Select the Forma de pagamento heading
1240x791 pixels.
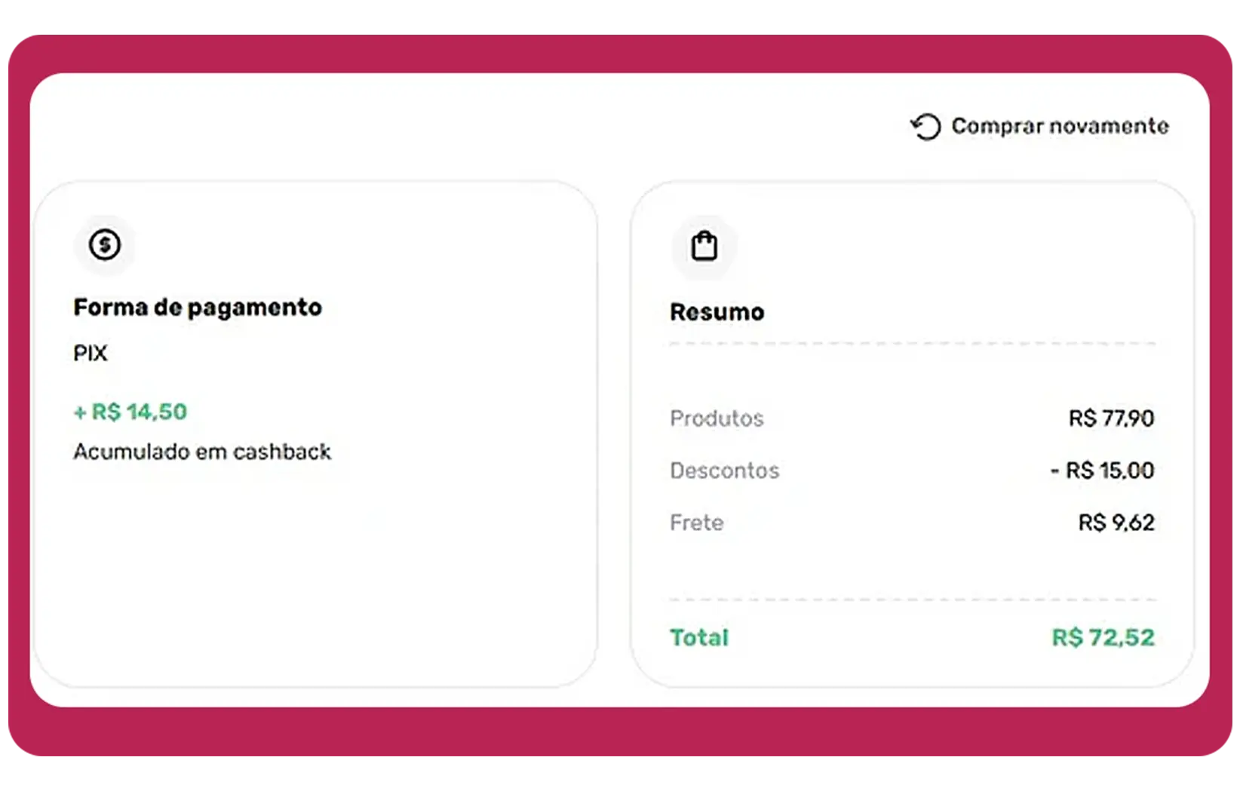click(198, 308)
